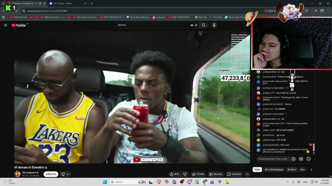Open the chat emoji picker
The width and height of the screenshot is (332, 186).
(294, 159)
